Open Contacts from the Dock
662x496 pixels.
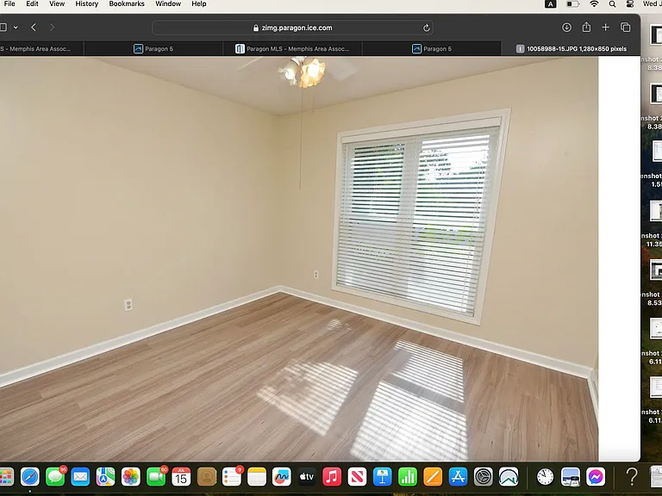(207, 477)
